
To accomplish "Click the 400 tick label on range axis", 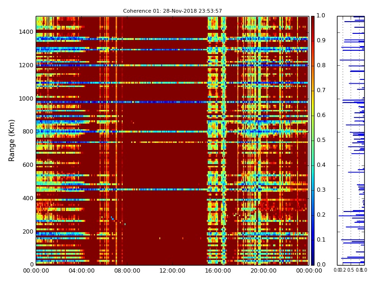I will point(28,198).
